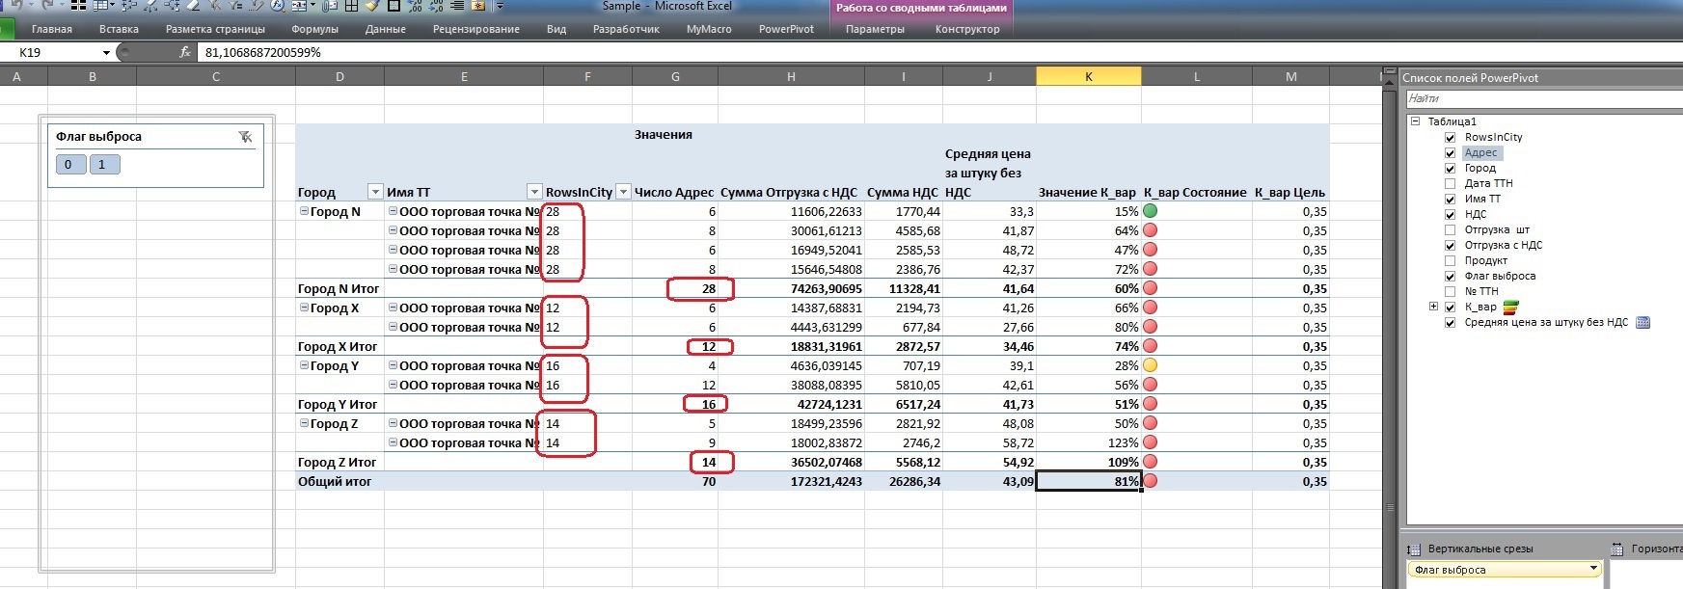
Task: Click the Значение К_вар column header
Action: pyautogui.click(x=1087, y=192)
